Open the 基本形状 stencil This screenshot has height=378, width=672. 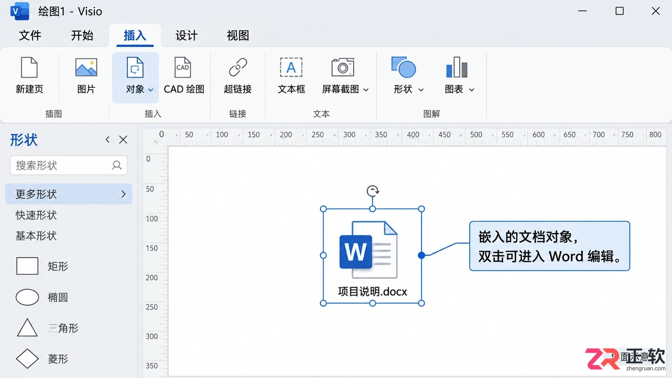point(36,236)
